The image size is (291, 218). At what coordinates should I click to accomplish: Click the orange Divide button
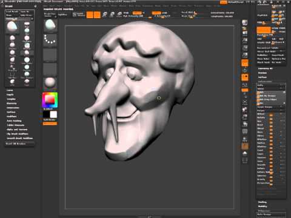click(264, 30)
